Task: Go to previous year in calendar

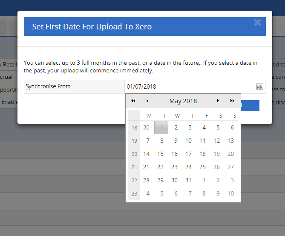Action: pyautogui.click(x=133, y=101)
